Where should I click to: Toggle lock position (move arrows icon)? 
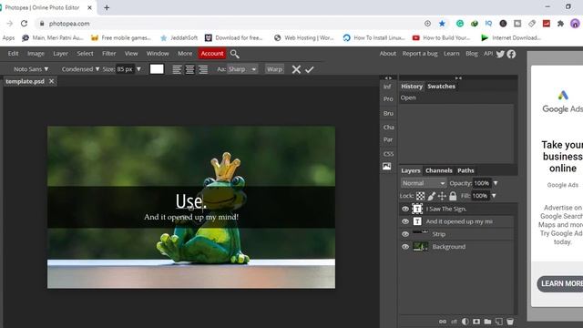[x=442, y=196]
